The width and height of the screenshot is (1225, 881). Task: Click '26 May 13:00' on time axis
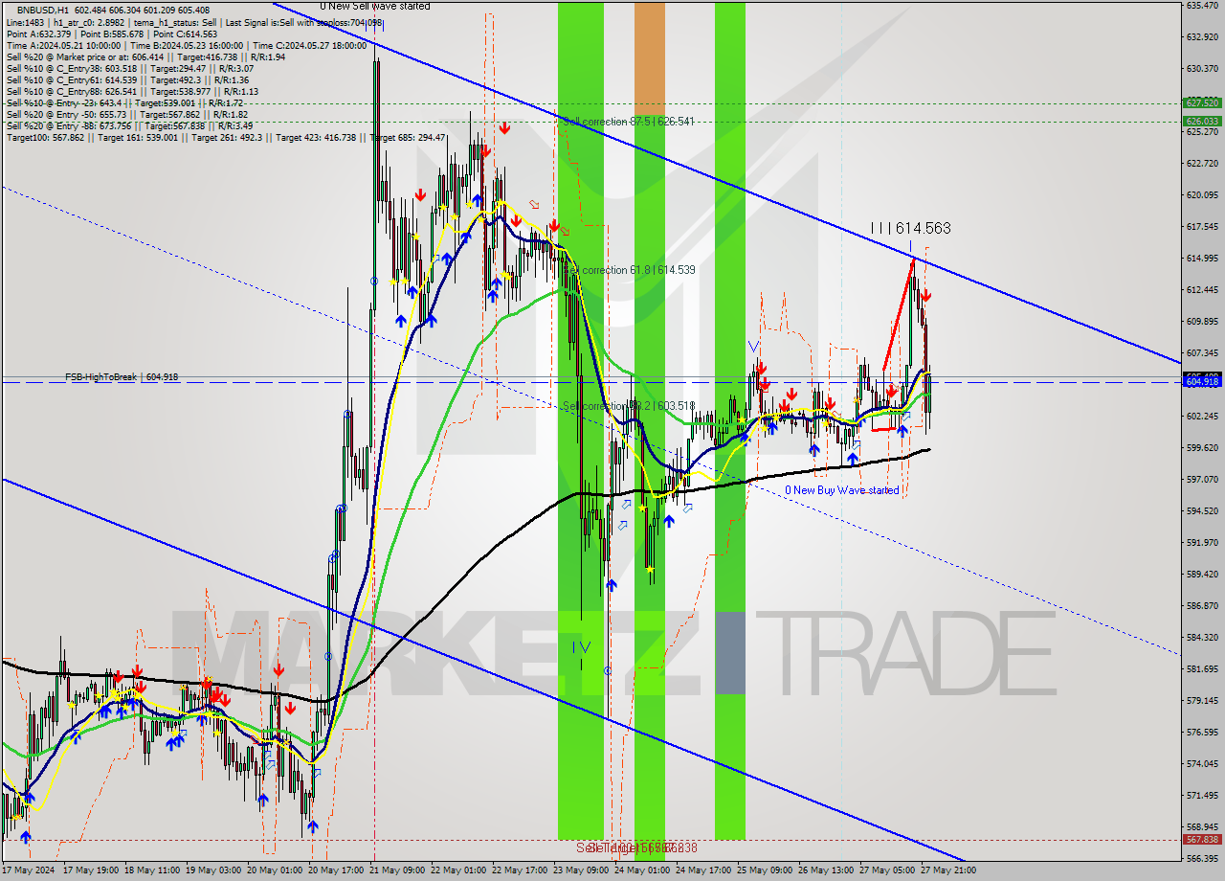[x=827, y=870]
